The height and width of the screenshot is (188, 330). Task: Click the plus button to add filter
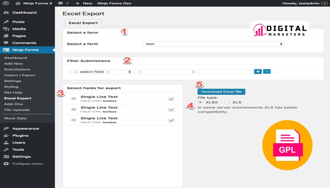point(258,72)
